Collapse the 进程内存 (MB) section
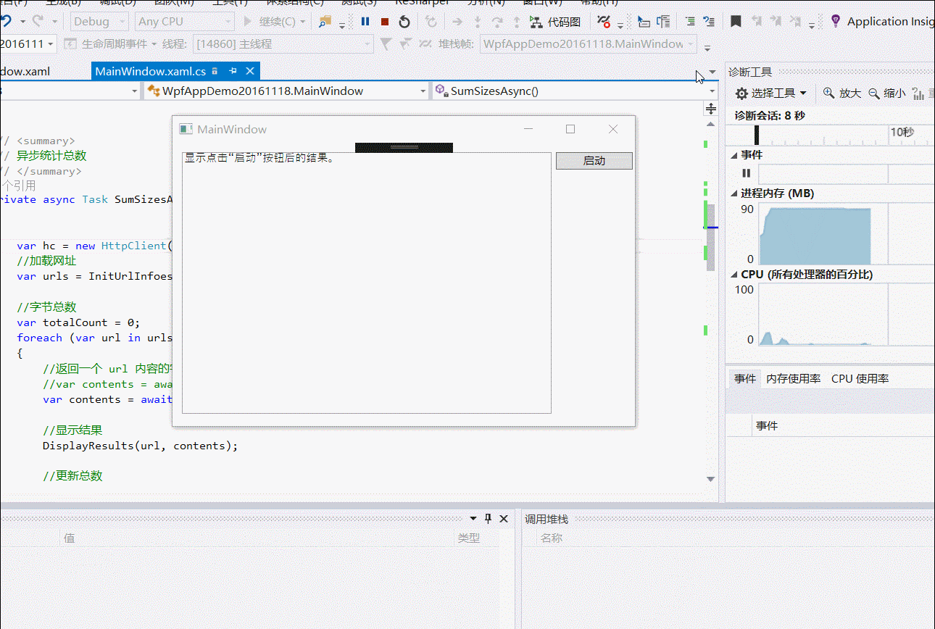Viewport: 935px width, 629px height. point(734,193)
